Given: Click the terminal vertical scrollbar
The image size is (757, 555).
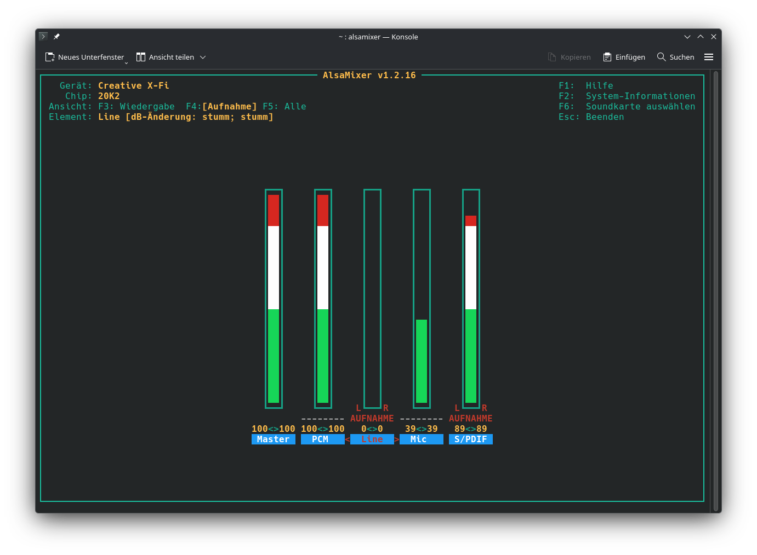Looking at the screenshot, I should point(716,291).
